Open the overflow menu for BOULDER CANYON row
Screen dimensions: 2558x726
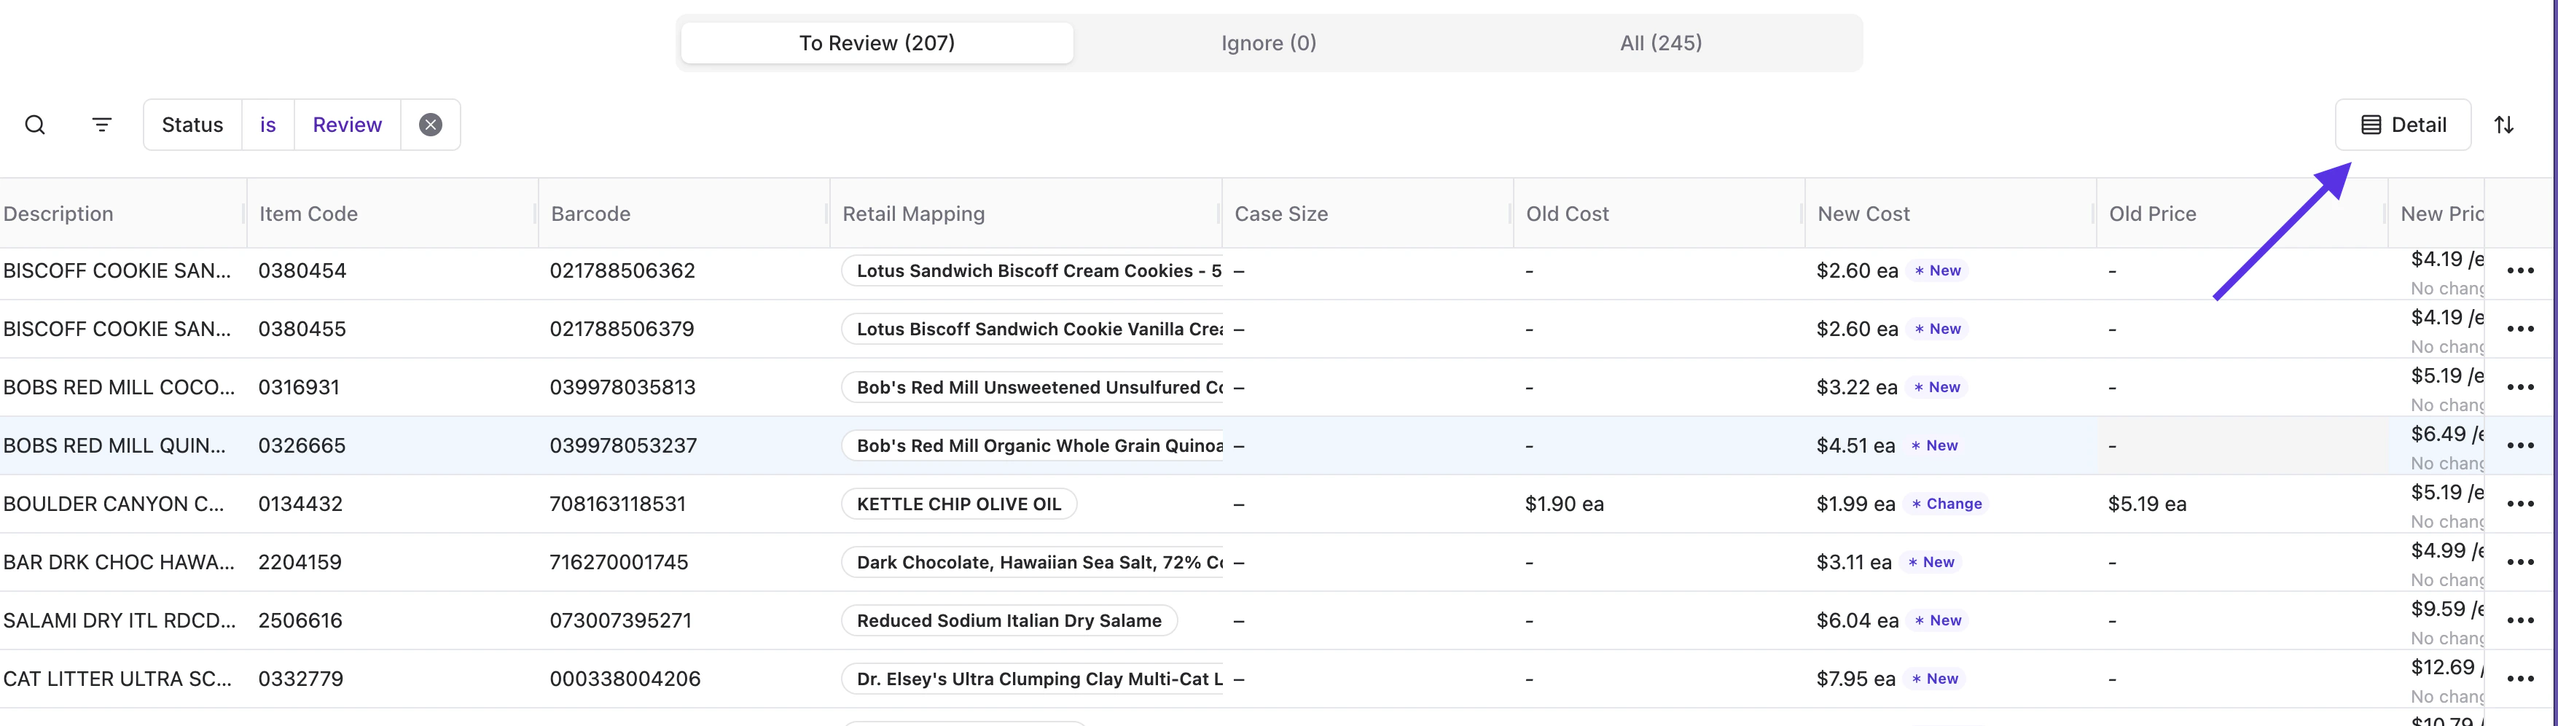[2522, 504]
